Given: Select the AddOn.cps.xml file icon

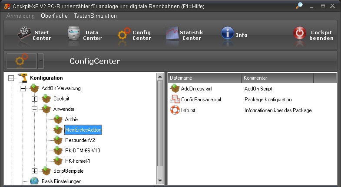Looking at the screenshot, I should click(x=175, y=88).
